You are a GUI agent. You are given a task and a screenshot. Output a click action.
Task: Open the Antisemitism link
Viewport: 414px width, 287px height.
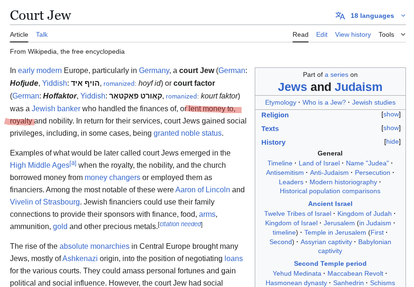[x=285, y=173]
